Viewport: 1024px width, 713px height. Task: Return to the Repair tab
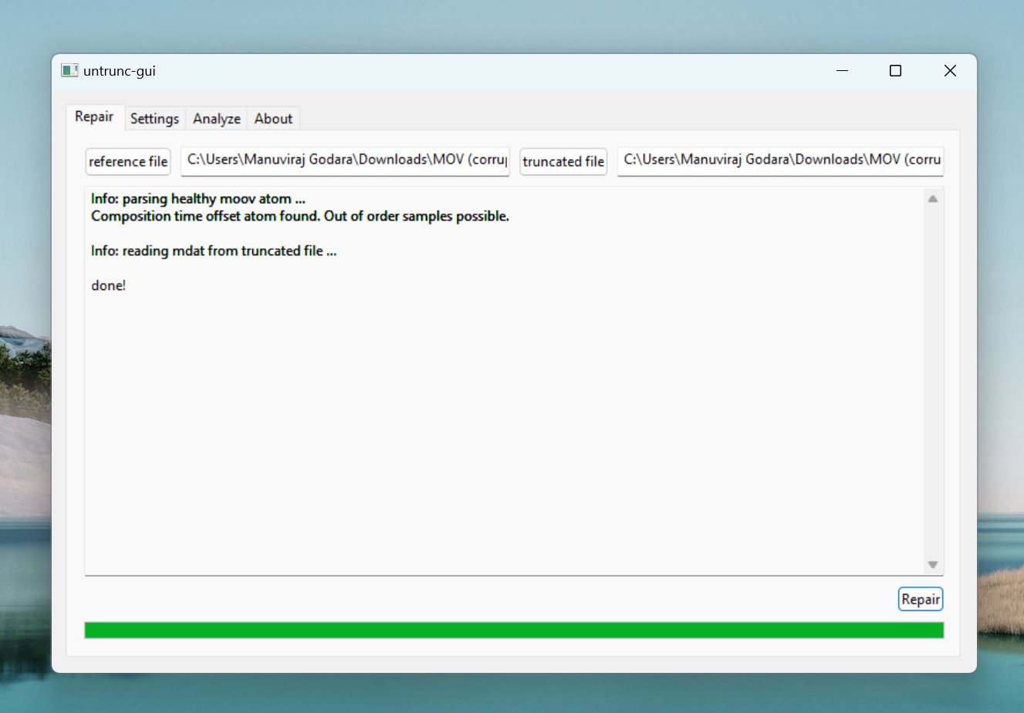click(x=94, y=117)
